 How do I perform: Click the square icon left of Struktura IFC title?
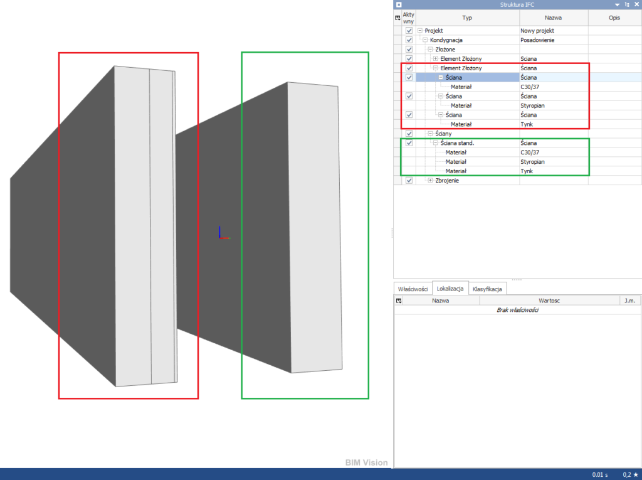(x=397, y=4)
